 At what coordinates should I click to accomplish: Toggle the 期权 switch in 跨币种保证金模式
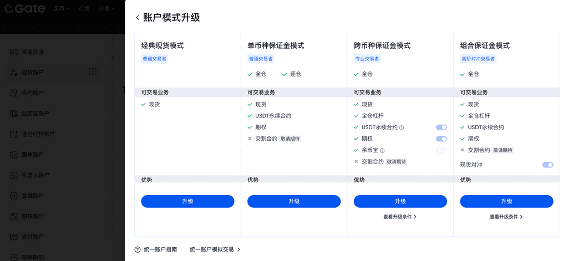coord(441,139)
